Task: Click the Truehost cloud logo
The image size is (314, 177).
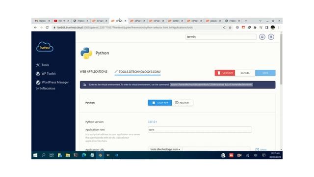Action: coord(45,47)
